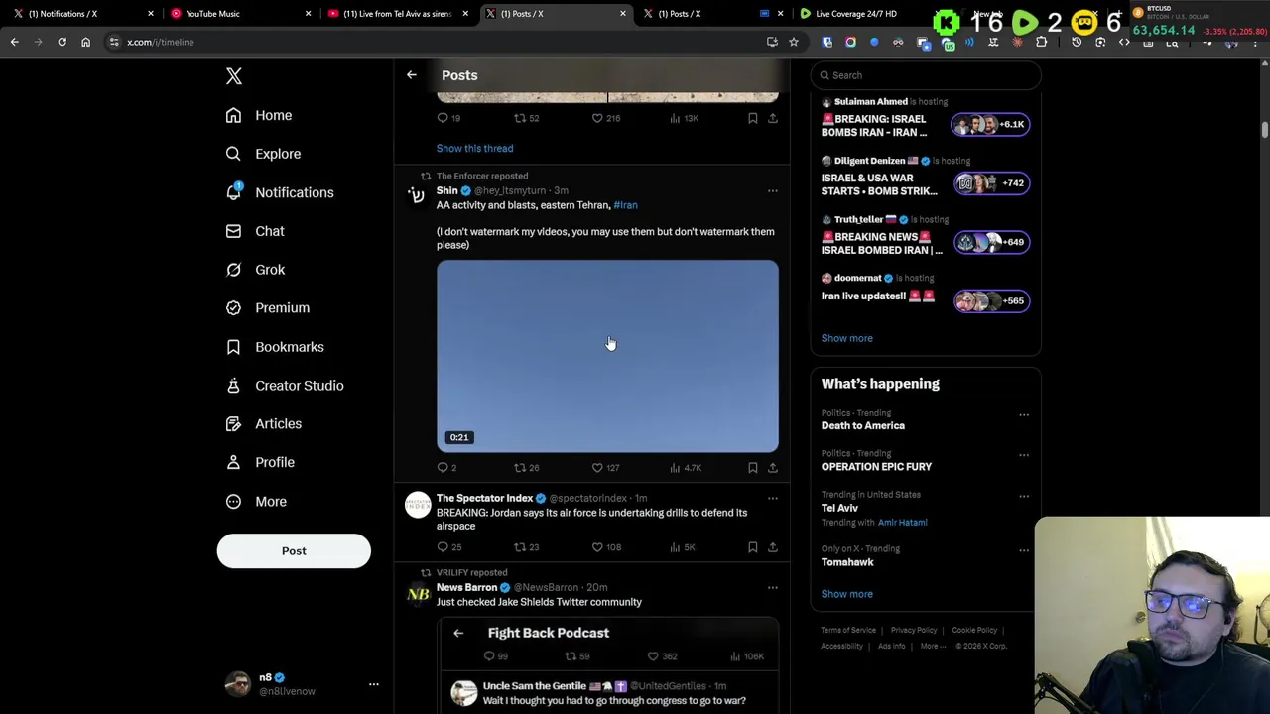Repost The Spectator Index Jordan post
Image resolution: width=1270 pixels, height=714 pixels.
pyautogui.click(x=526, y=547)
